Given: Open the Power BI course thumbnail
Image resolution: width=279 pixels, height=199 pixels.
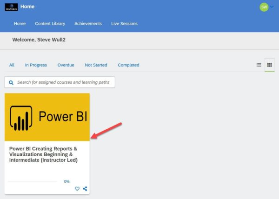Looking at the screenshot, I should [47, 117].
